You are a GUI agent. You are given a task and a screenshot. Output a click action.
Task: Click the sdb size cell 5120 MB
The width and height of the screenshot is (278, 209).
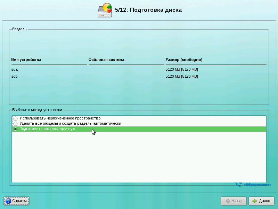click(x=182, y=76)
